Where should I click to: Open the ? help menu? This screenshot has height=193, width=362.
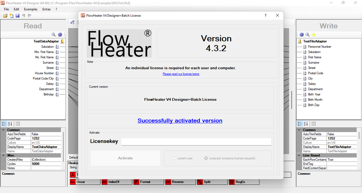56,9
